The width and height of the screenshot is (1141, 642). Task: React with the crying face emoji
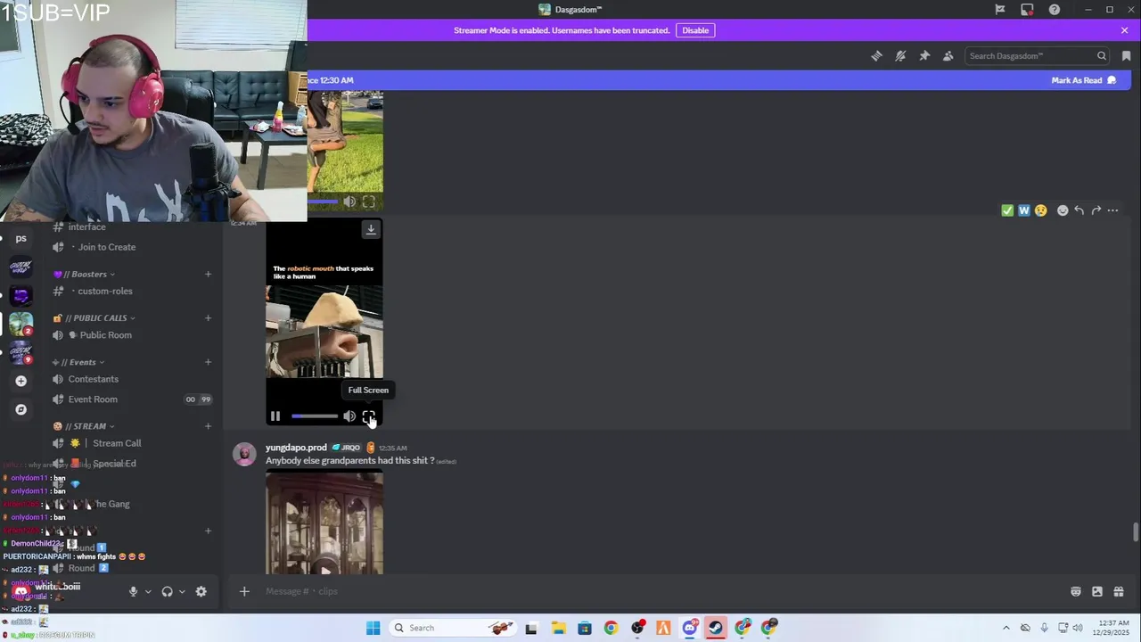point(1040,210)
